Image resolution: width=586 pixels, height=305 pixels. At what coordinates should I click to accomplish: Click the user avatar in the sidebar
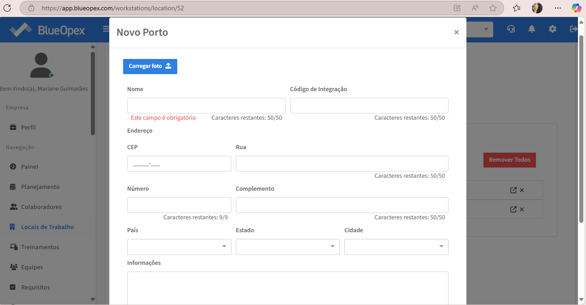[x=41, y=65]
